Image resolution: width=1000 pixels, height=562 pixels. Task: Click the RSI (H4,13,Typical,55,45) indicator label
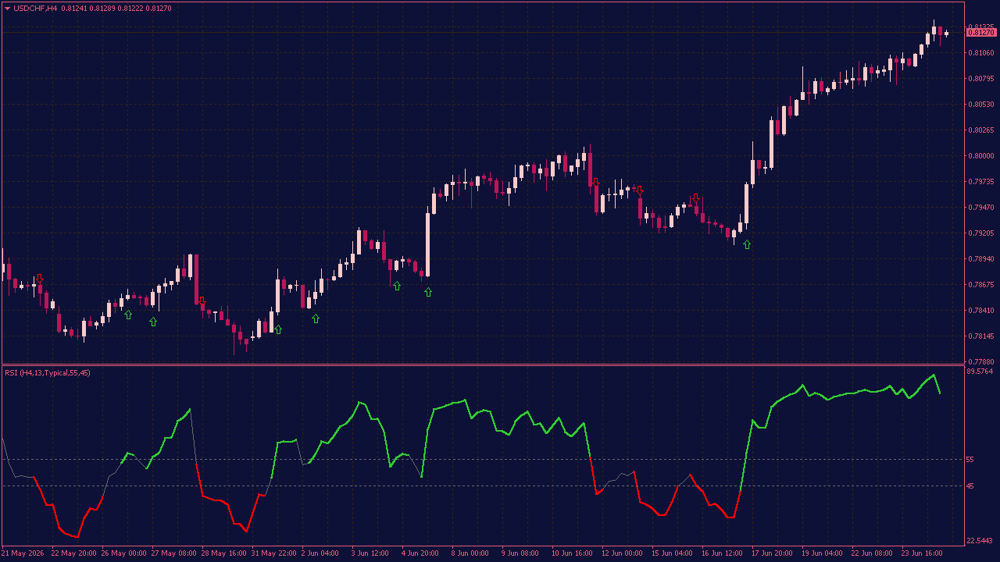[x=48, y=373]
